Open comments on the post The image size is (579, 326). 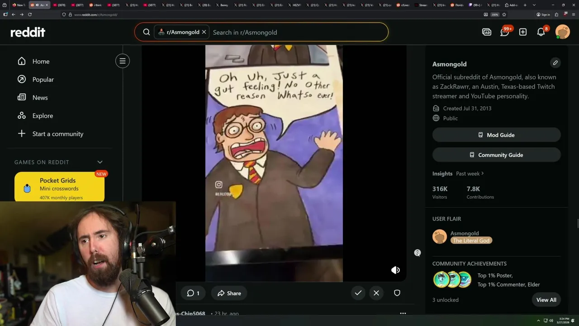click(x=193, y=293)
